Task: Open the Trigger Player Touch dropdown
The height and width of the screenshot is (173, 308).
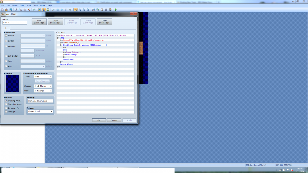Action: coord(40,111)
